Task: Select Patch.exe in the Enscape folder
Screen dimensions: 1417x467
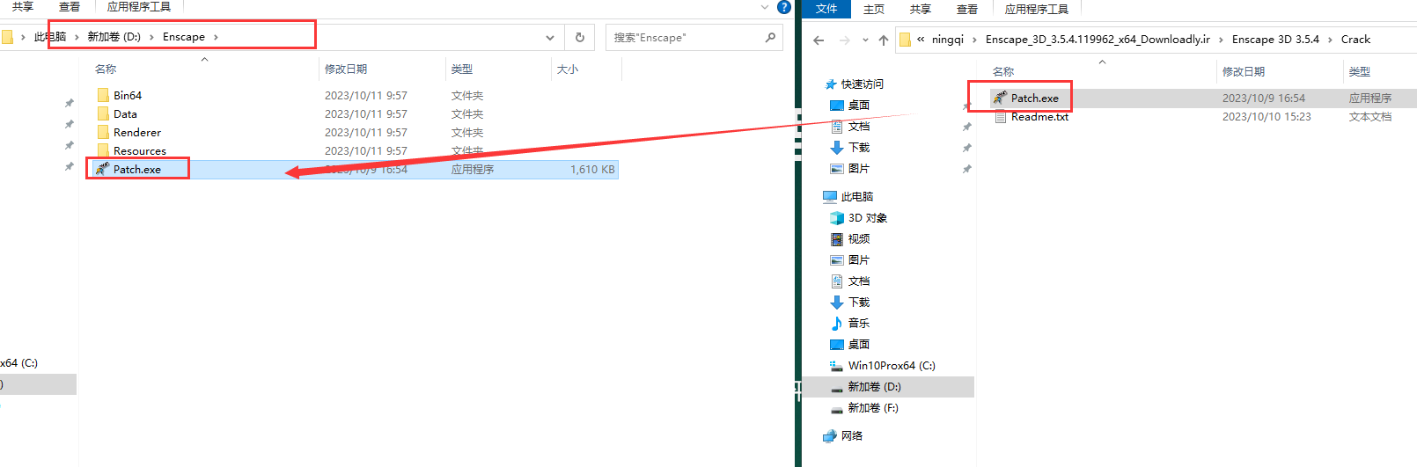Action: click(137, 169)
